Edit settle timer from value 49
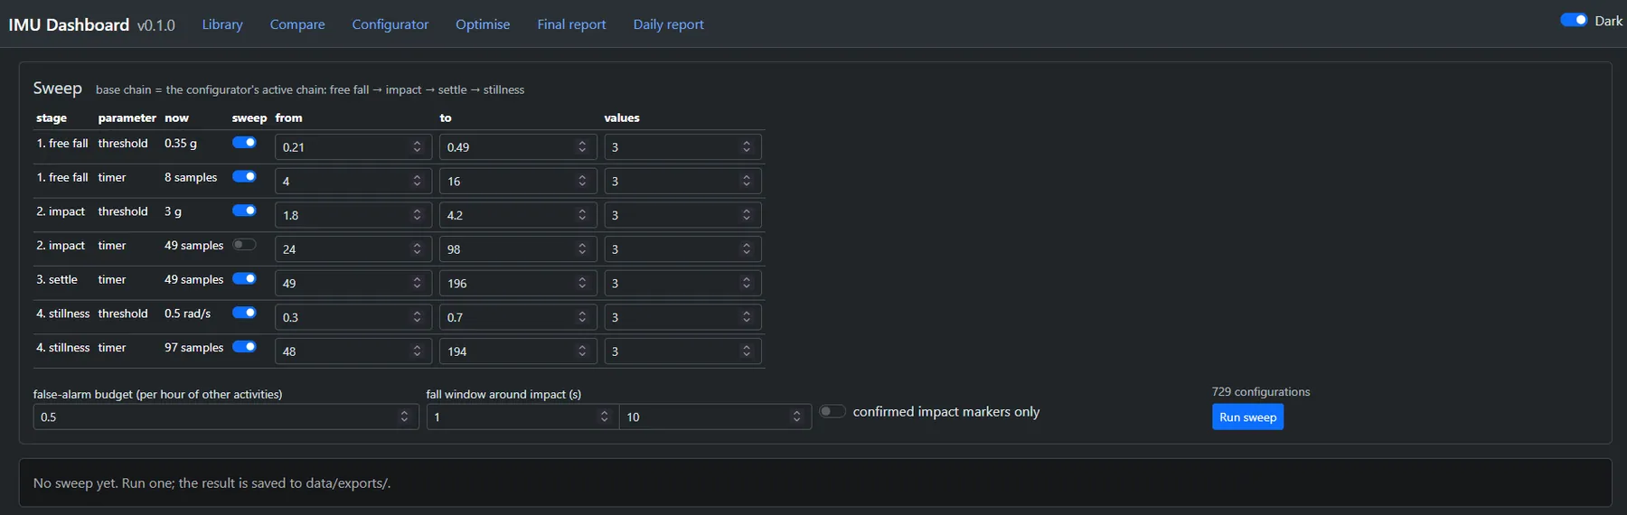Screen dimensions: 1627x515 point(352,283)
